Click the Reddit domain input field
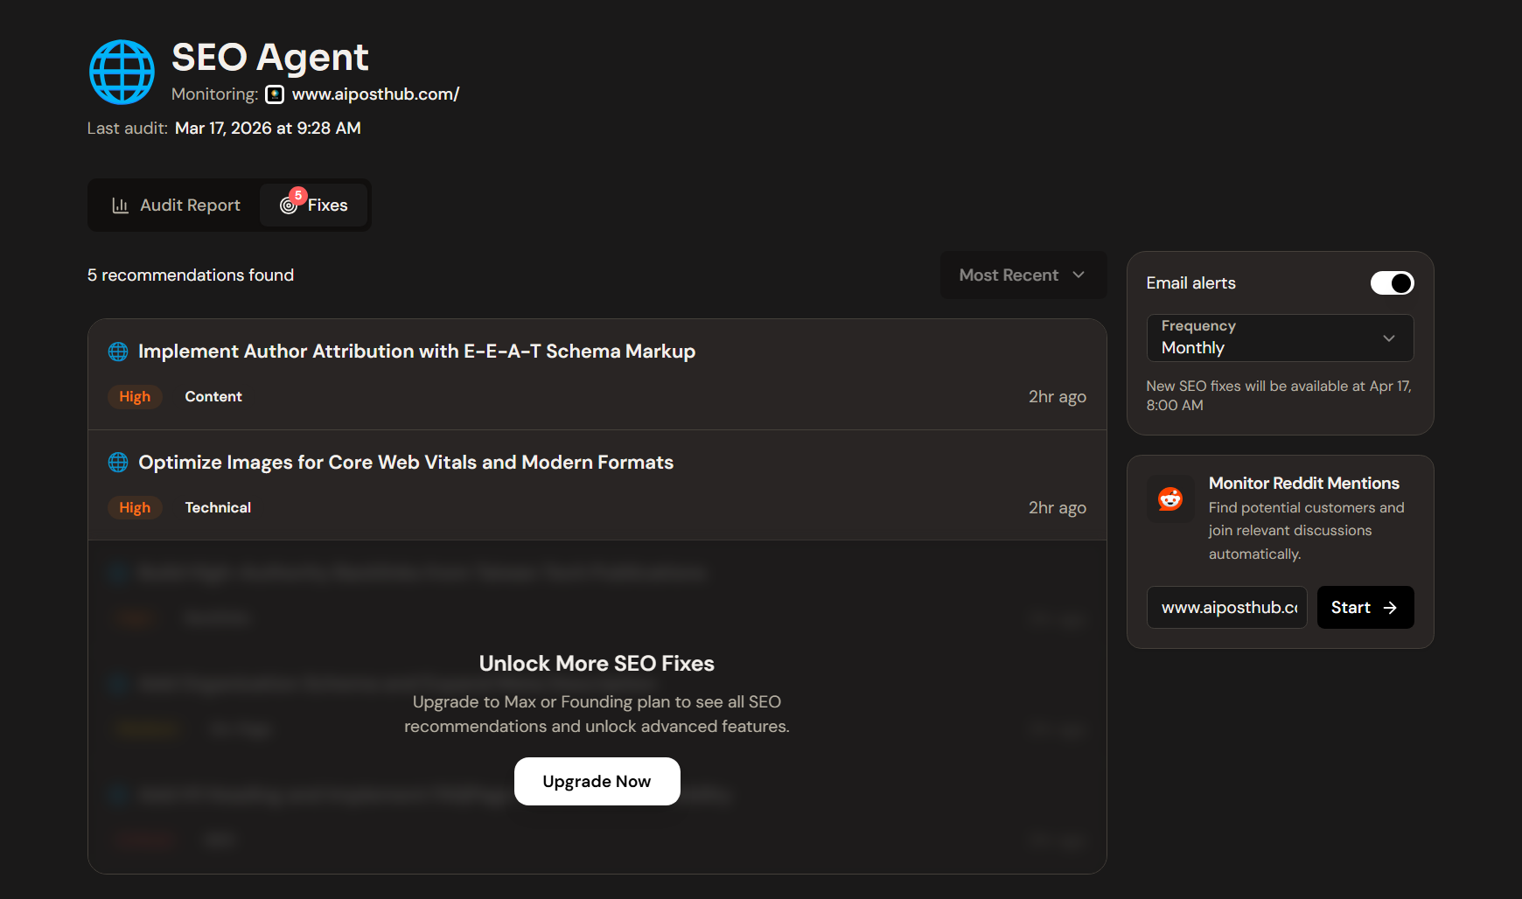Viewport: 1522px width, 899px height. (x=1226, y=608)
